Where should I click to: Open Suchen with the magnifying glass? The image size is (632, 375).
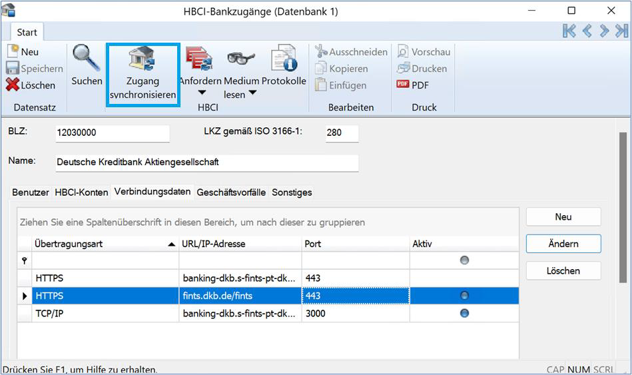coord(86,58)
